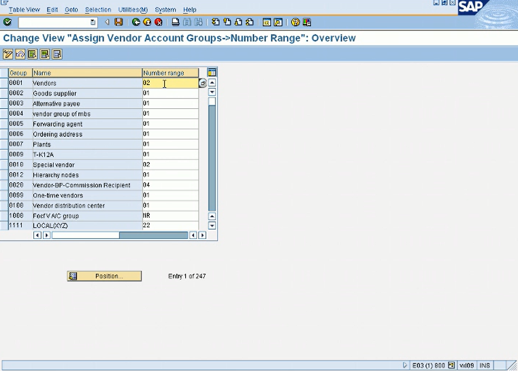The width and height of the screenshot is (518, 371).
Task: Select the row marker for 0005 Forwarding agent
Action: pos(4,124)
